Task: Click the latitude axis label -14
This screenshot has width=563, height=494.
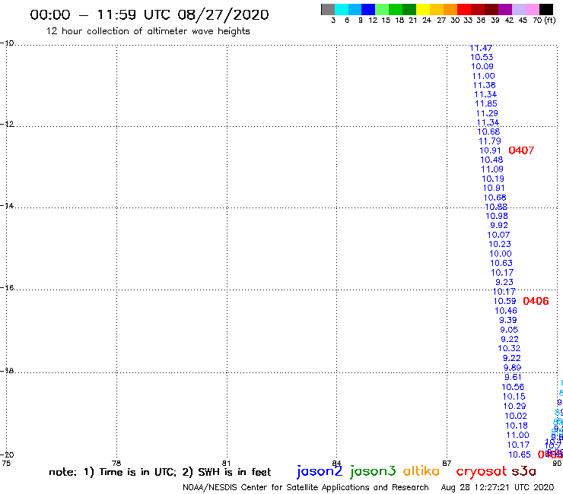Action: tap(7, 205)
